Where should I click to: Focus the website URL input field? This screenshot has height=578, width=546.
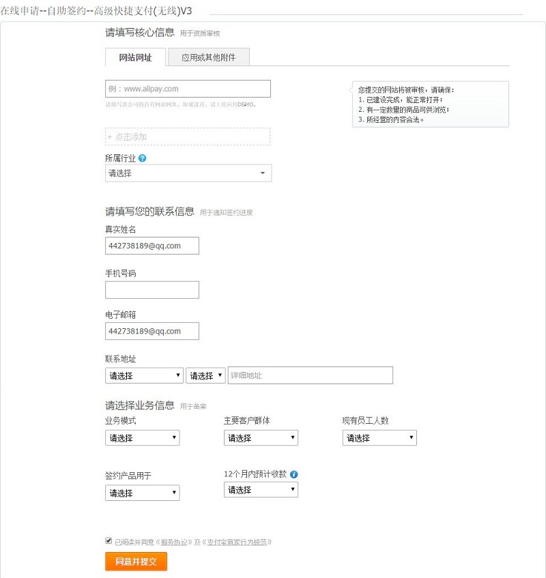188,89
